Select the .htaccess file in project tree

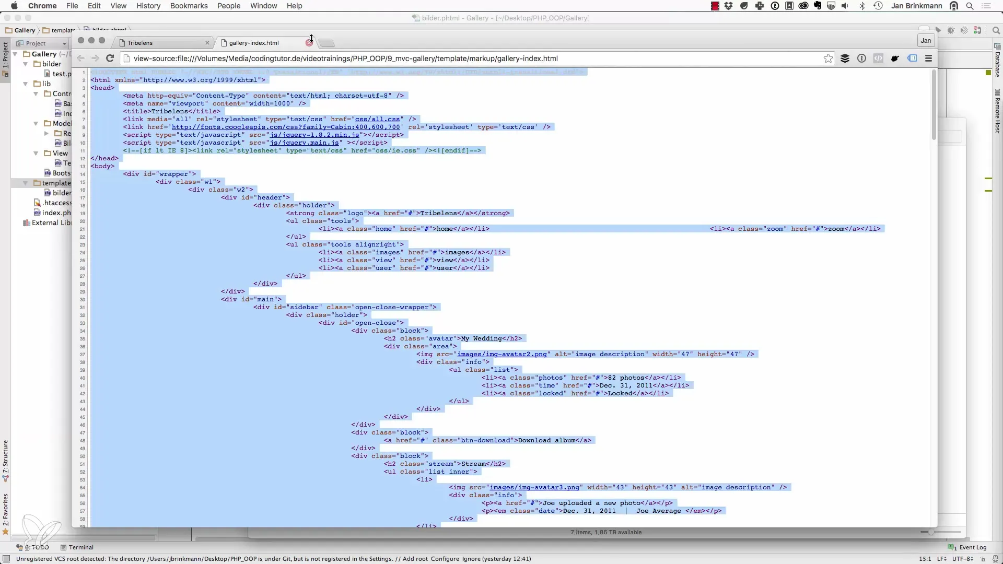52,203
